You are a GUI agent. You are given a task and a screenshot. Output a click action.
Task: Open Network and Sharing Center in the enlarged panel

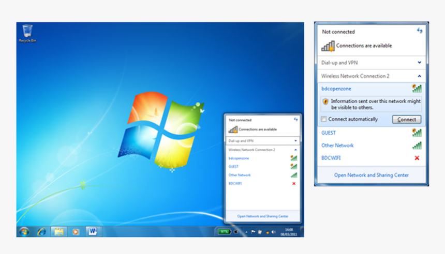tap(371, 175)
